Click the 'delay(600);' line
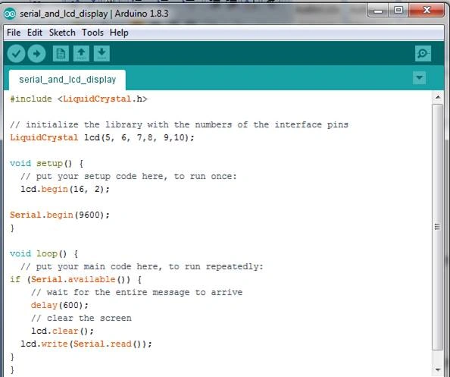The width and height of the screenshot is (450, 377). coord(60,305)
